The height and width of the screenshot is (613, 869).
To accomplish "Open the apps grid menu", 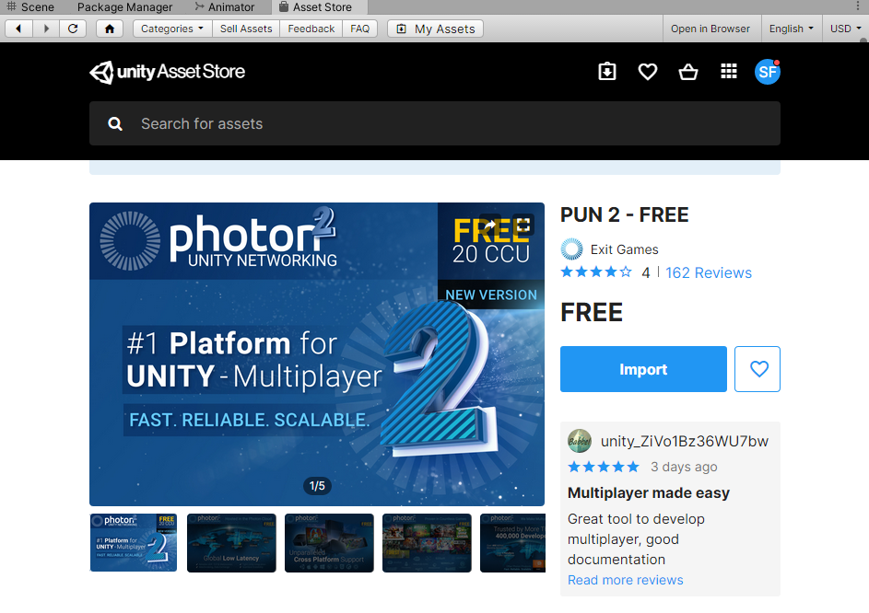I will 728,72.
